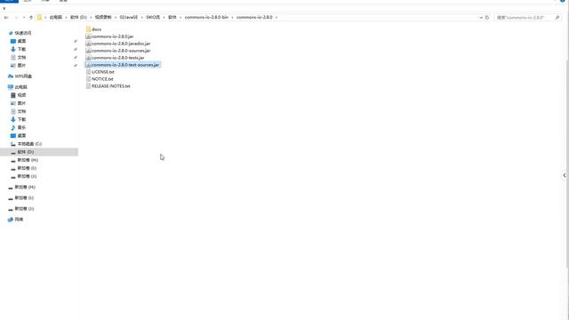Open top-level 新加卷 (J:) drive entry
Image resolution: width=569 pixels, height=320 pixels.
pyautogui.click(x=21, y=209)
